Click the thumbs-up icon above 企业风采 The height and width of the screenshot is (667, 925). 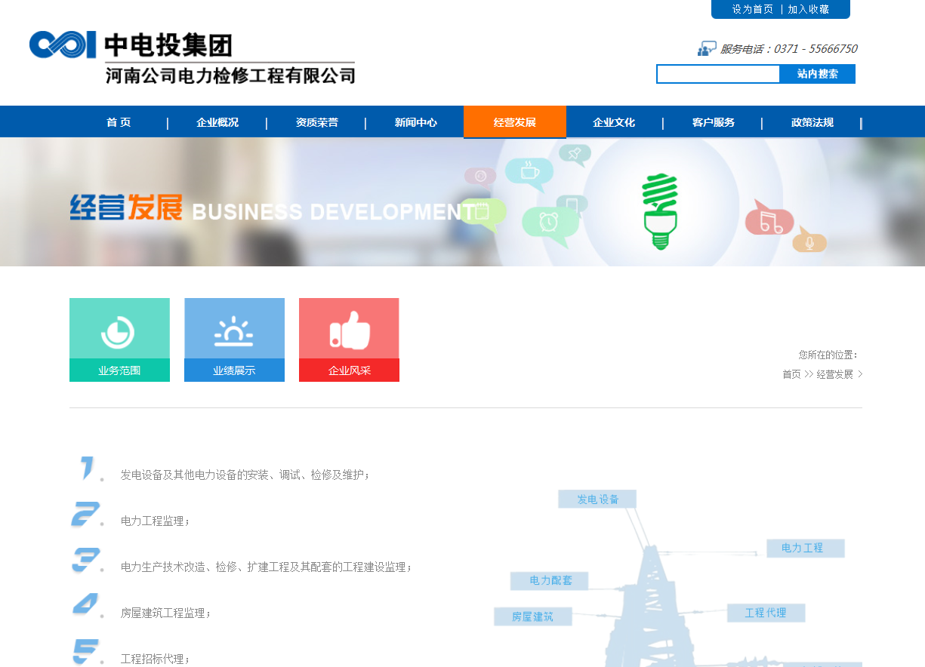(x=349, y=331)
